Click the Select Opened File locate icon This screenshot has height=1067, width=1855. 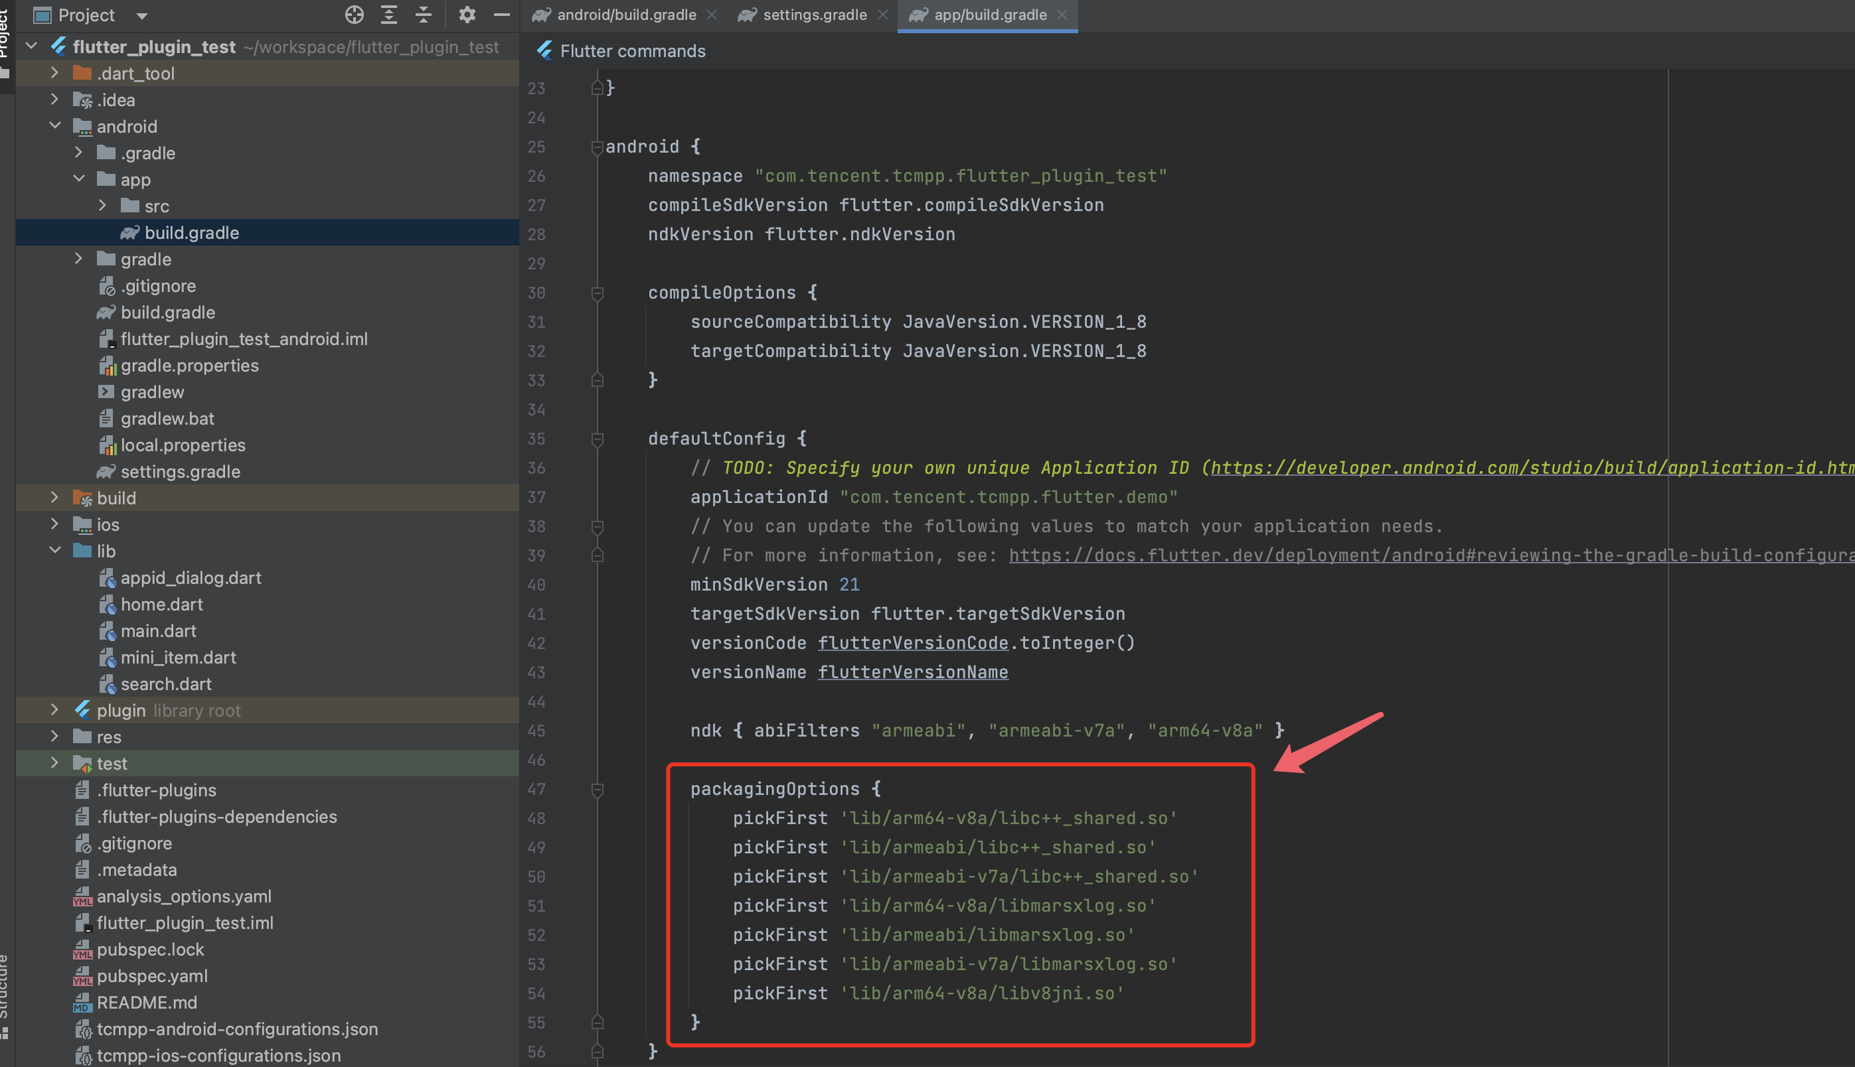pyautogui.click(x=354, y=15)
